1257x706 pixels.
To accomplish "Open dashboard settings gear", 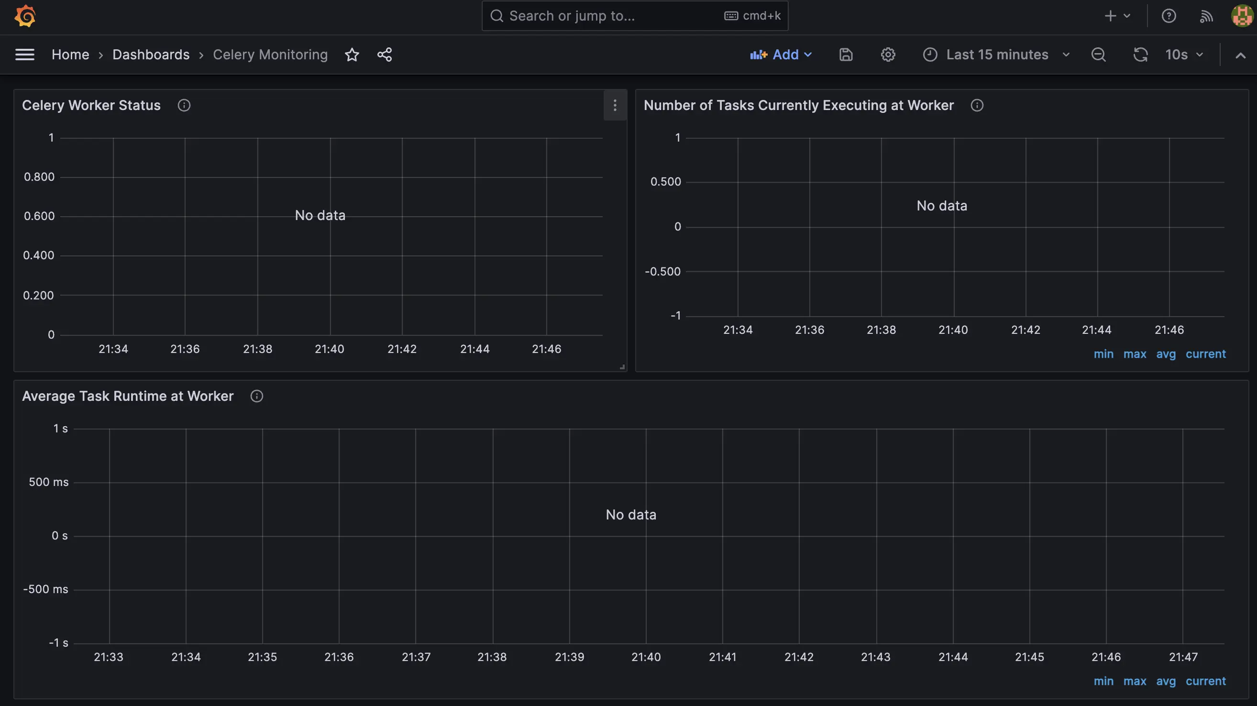I will coord(888,55).
